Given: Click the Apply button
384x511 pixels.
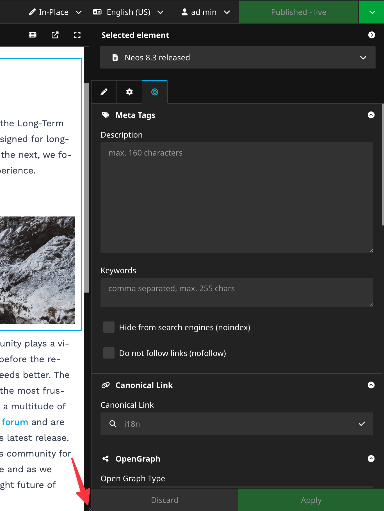Looking at the screenshot, I should 311,500.
